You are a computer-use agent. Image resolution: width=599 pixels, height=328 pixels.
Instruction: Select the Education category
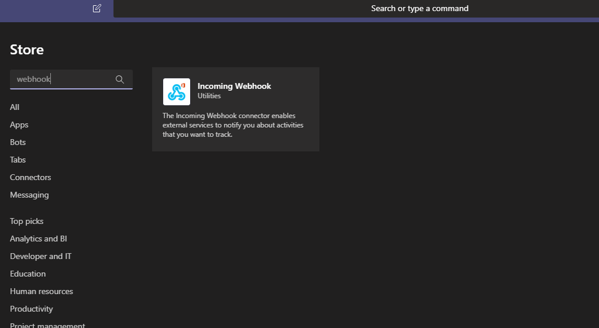coord(27,274)
